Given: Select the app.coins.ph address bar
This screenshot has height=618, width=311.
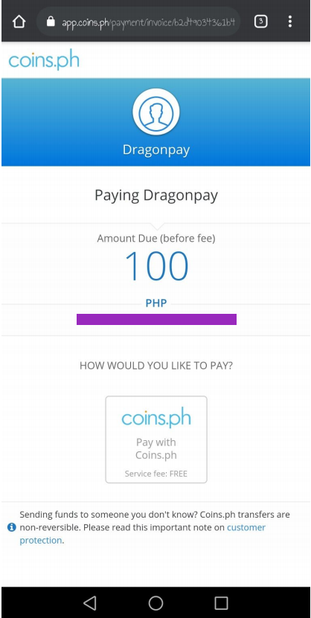Looking at the screenshot, I should point(138,22).
